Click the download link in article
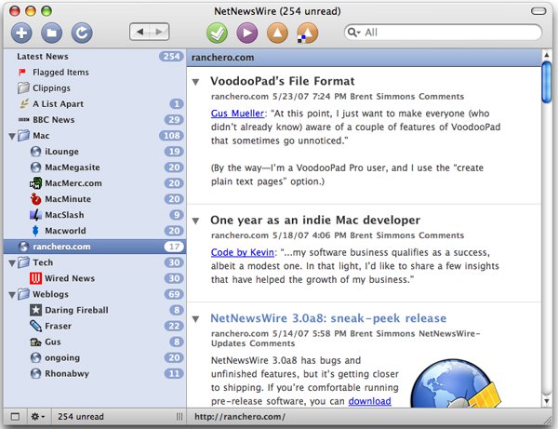 (x=370, y=401)
